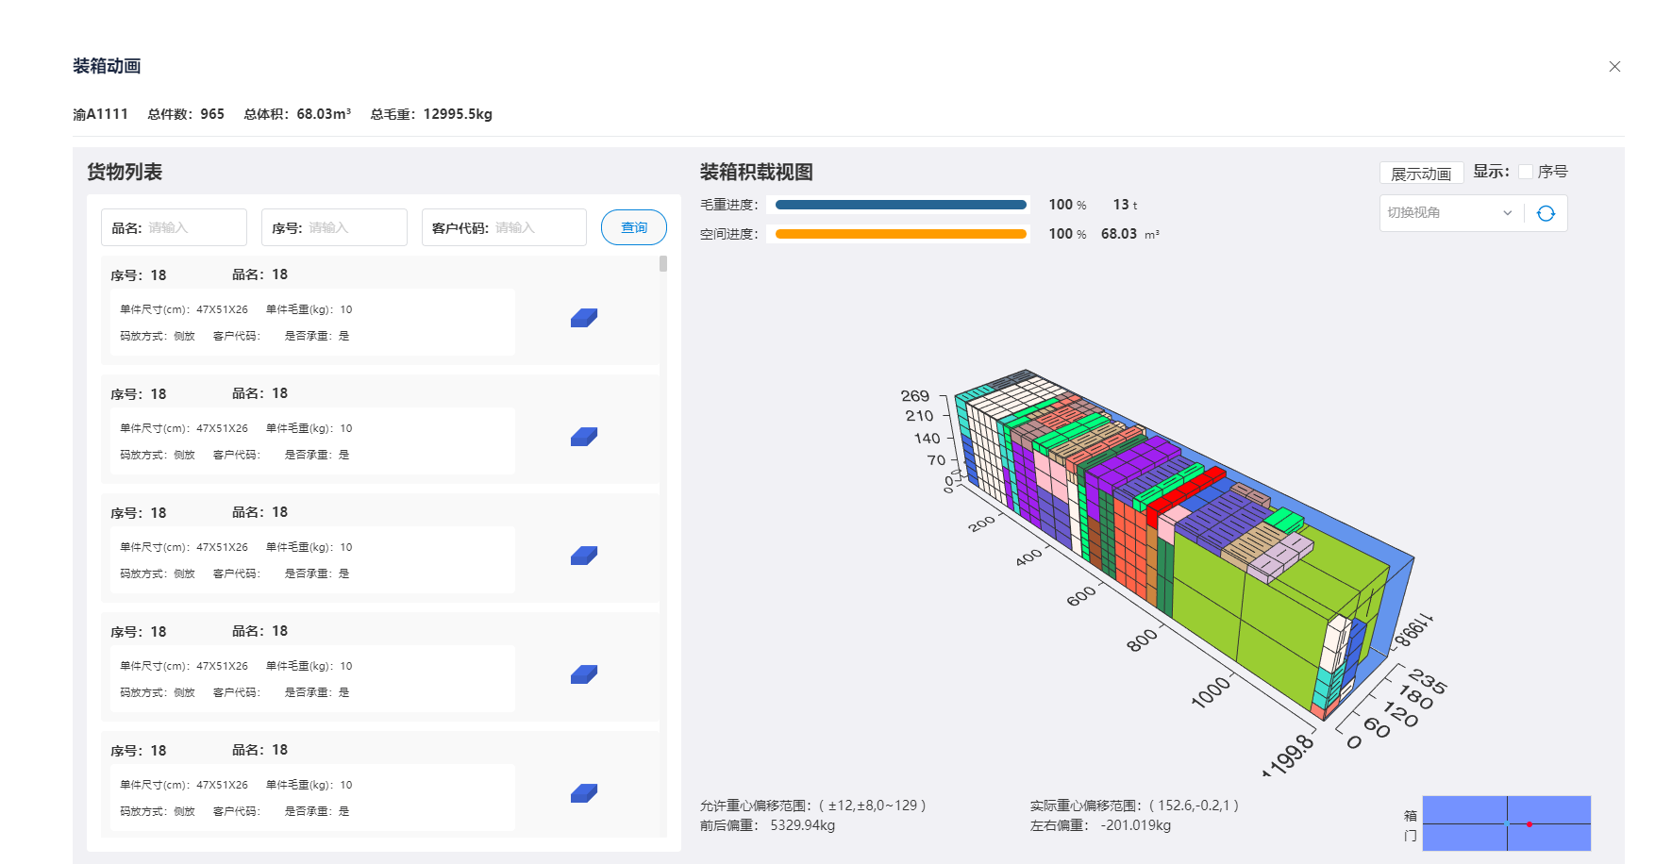Click the blue box icon in fourth cargo card
Screen dimensions: 1655x864
(584, 674)
